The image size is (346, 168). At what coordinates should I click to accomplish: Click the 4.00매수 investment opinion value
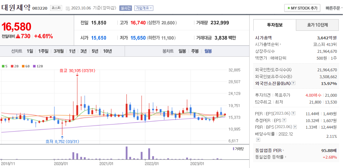pyautogui.click(x=313, y=95)
